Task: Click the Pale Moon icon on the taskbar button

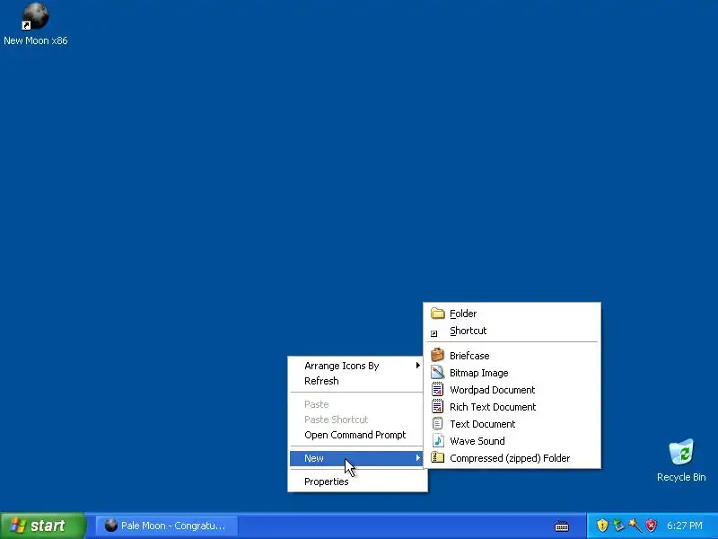Action: coord(110,526)
